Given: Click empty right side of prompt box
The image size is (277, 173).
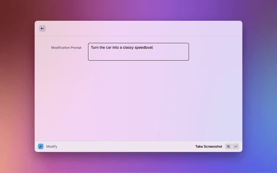Looking at the screenshot, I should point(173,48).
